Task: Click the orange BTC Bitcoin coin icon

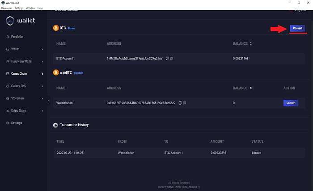Action: pyautogui.click(x=56, y=28)
